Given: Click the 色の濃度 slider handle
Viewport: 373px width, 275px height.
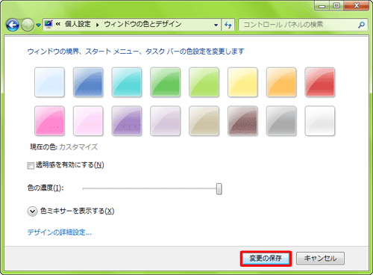Looking at the screenshot, I should [219, 188].
